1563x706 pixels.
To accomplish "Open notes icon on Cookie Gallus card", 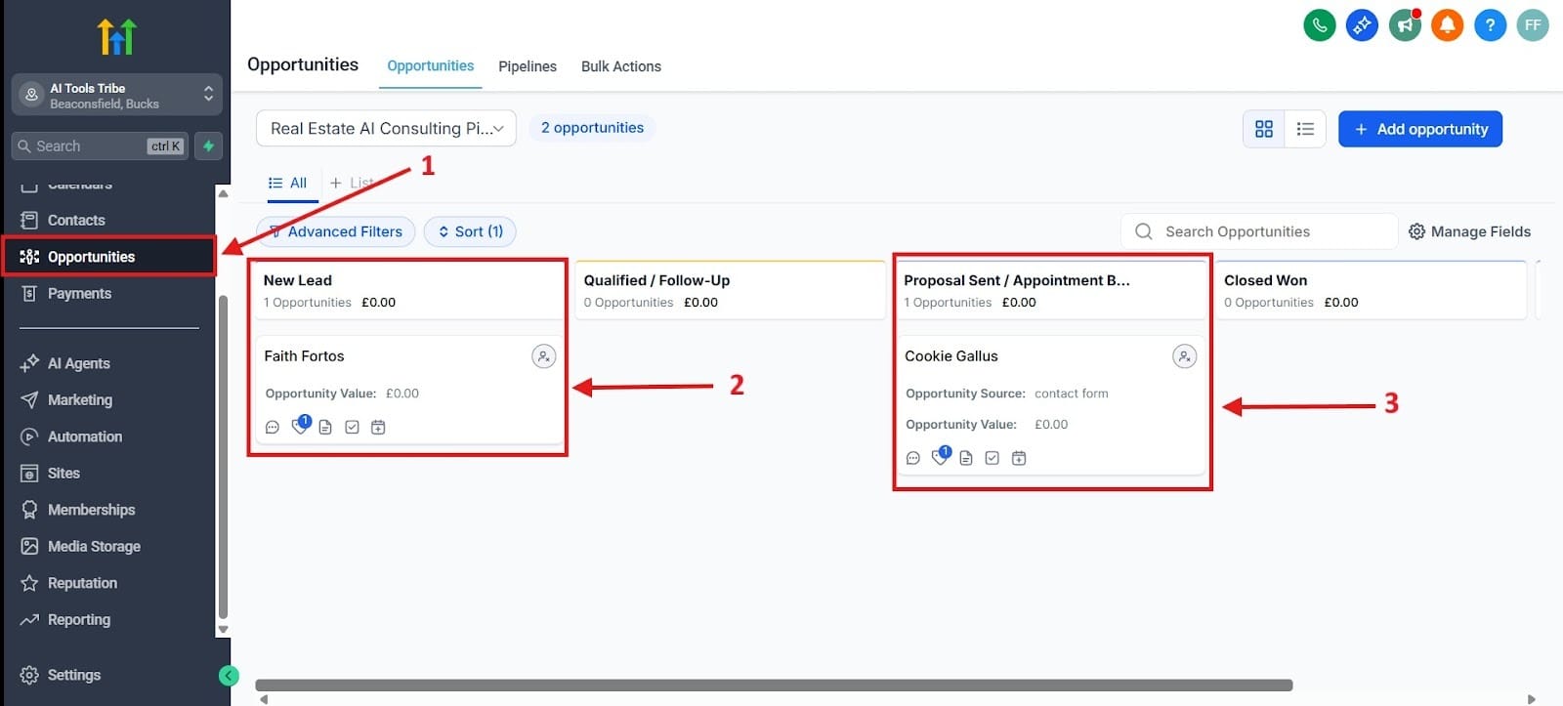I will 966,458.
